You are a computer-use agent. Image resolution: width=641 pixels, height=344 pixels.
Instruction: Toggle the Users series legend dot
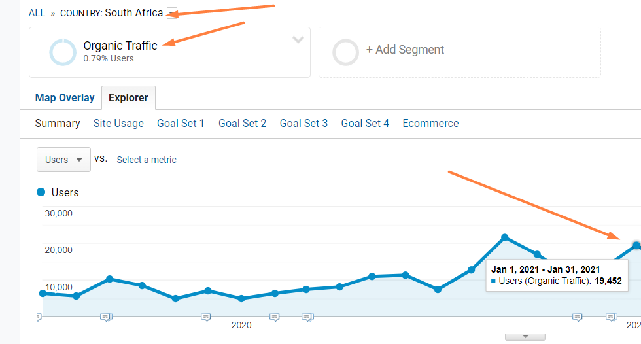click(41, 192)
